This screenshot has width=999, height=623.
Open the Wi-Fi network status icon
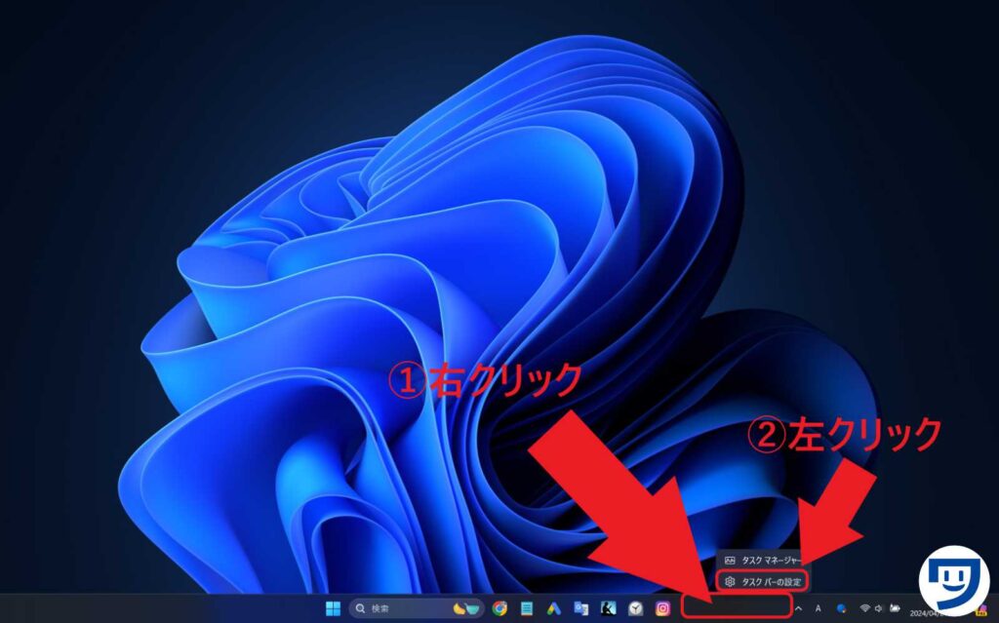(864, 609)
